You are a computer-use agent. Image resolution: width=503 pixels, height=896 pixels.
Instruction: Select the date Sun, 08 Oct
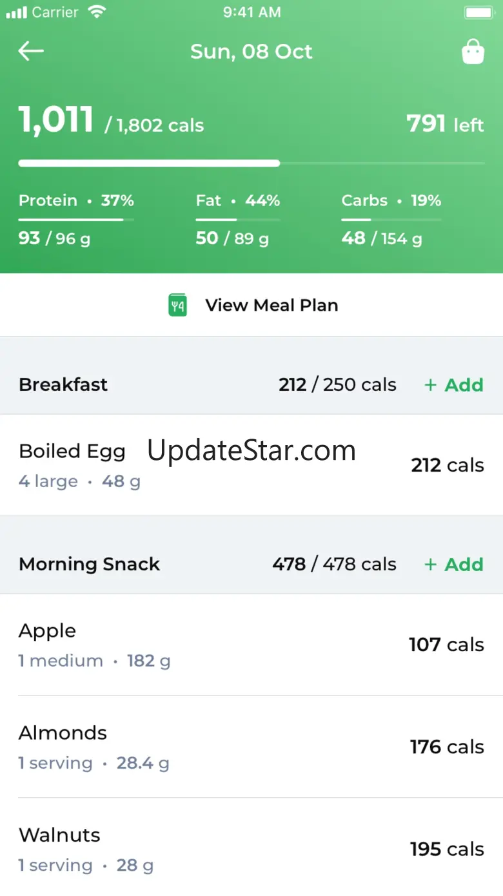[x=252, y=52]
